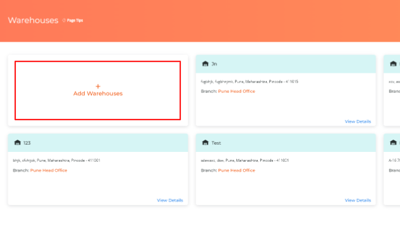Click the Jn warehouse name
This screenshot has width=400, height=226.
pos(214,64)
